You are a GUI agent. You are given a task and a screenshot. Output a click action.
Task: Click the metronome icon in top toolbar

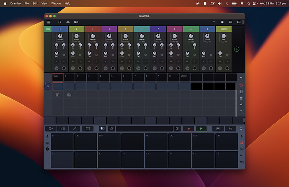[x=59, y=22]
